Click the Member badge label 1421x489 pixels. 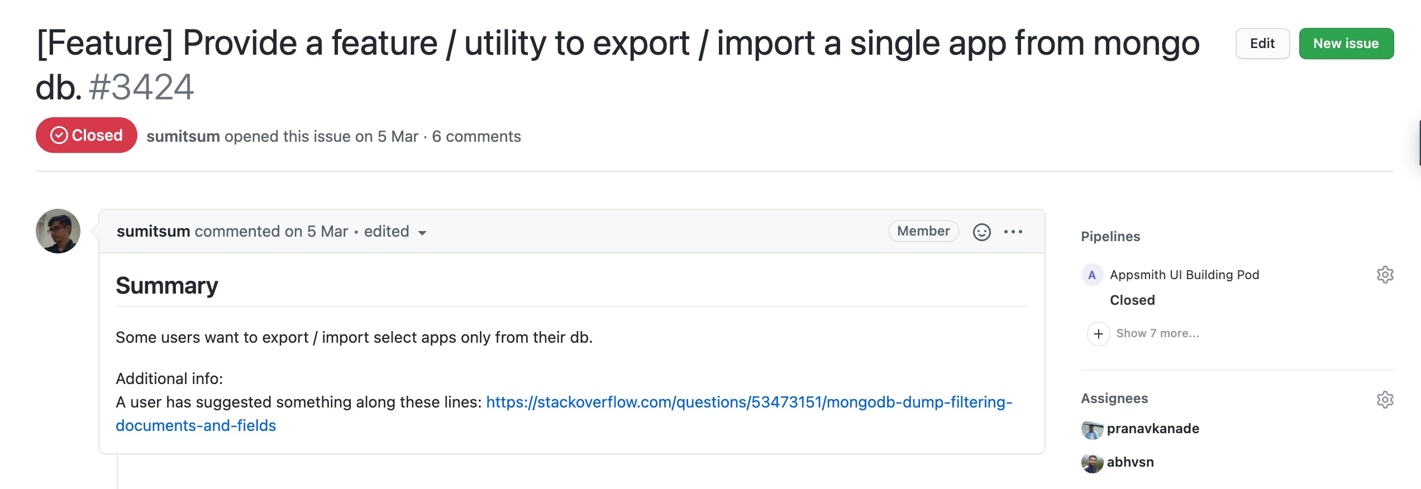(x=923, y=231)
